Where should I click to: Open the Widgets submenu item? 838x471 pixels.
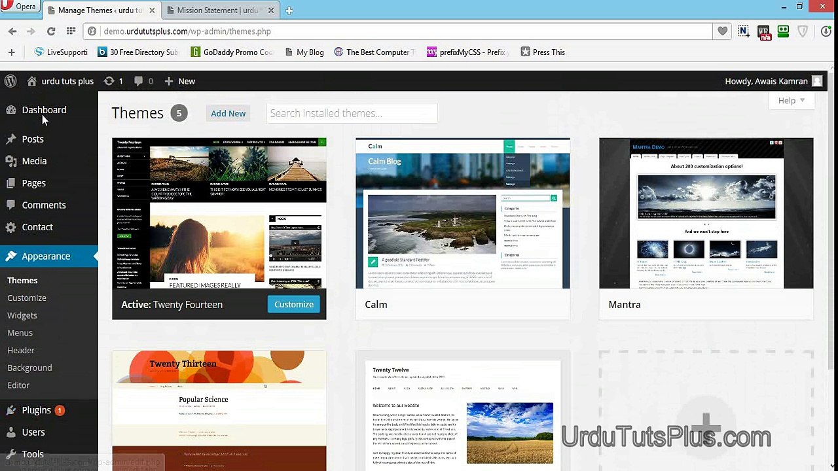point(22,315)
